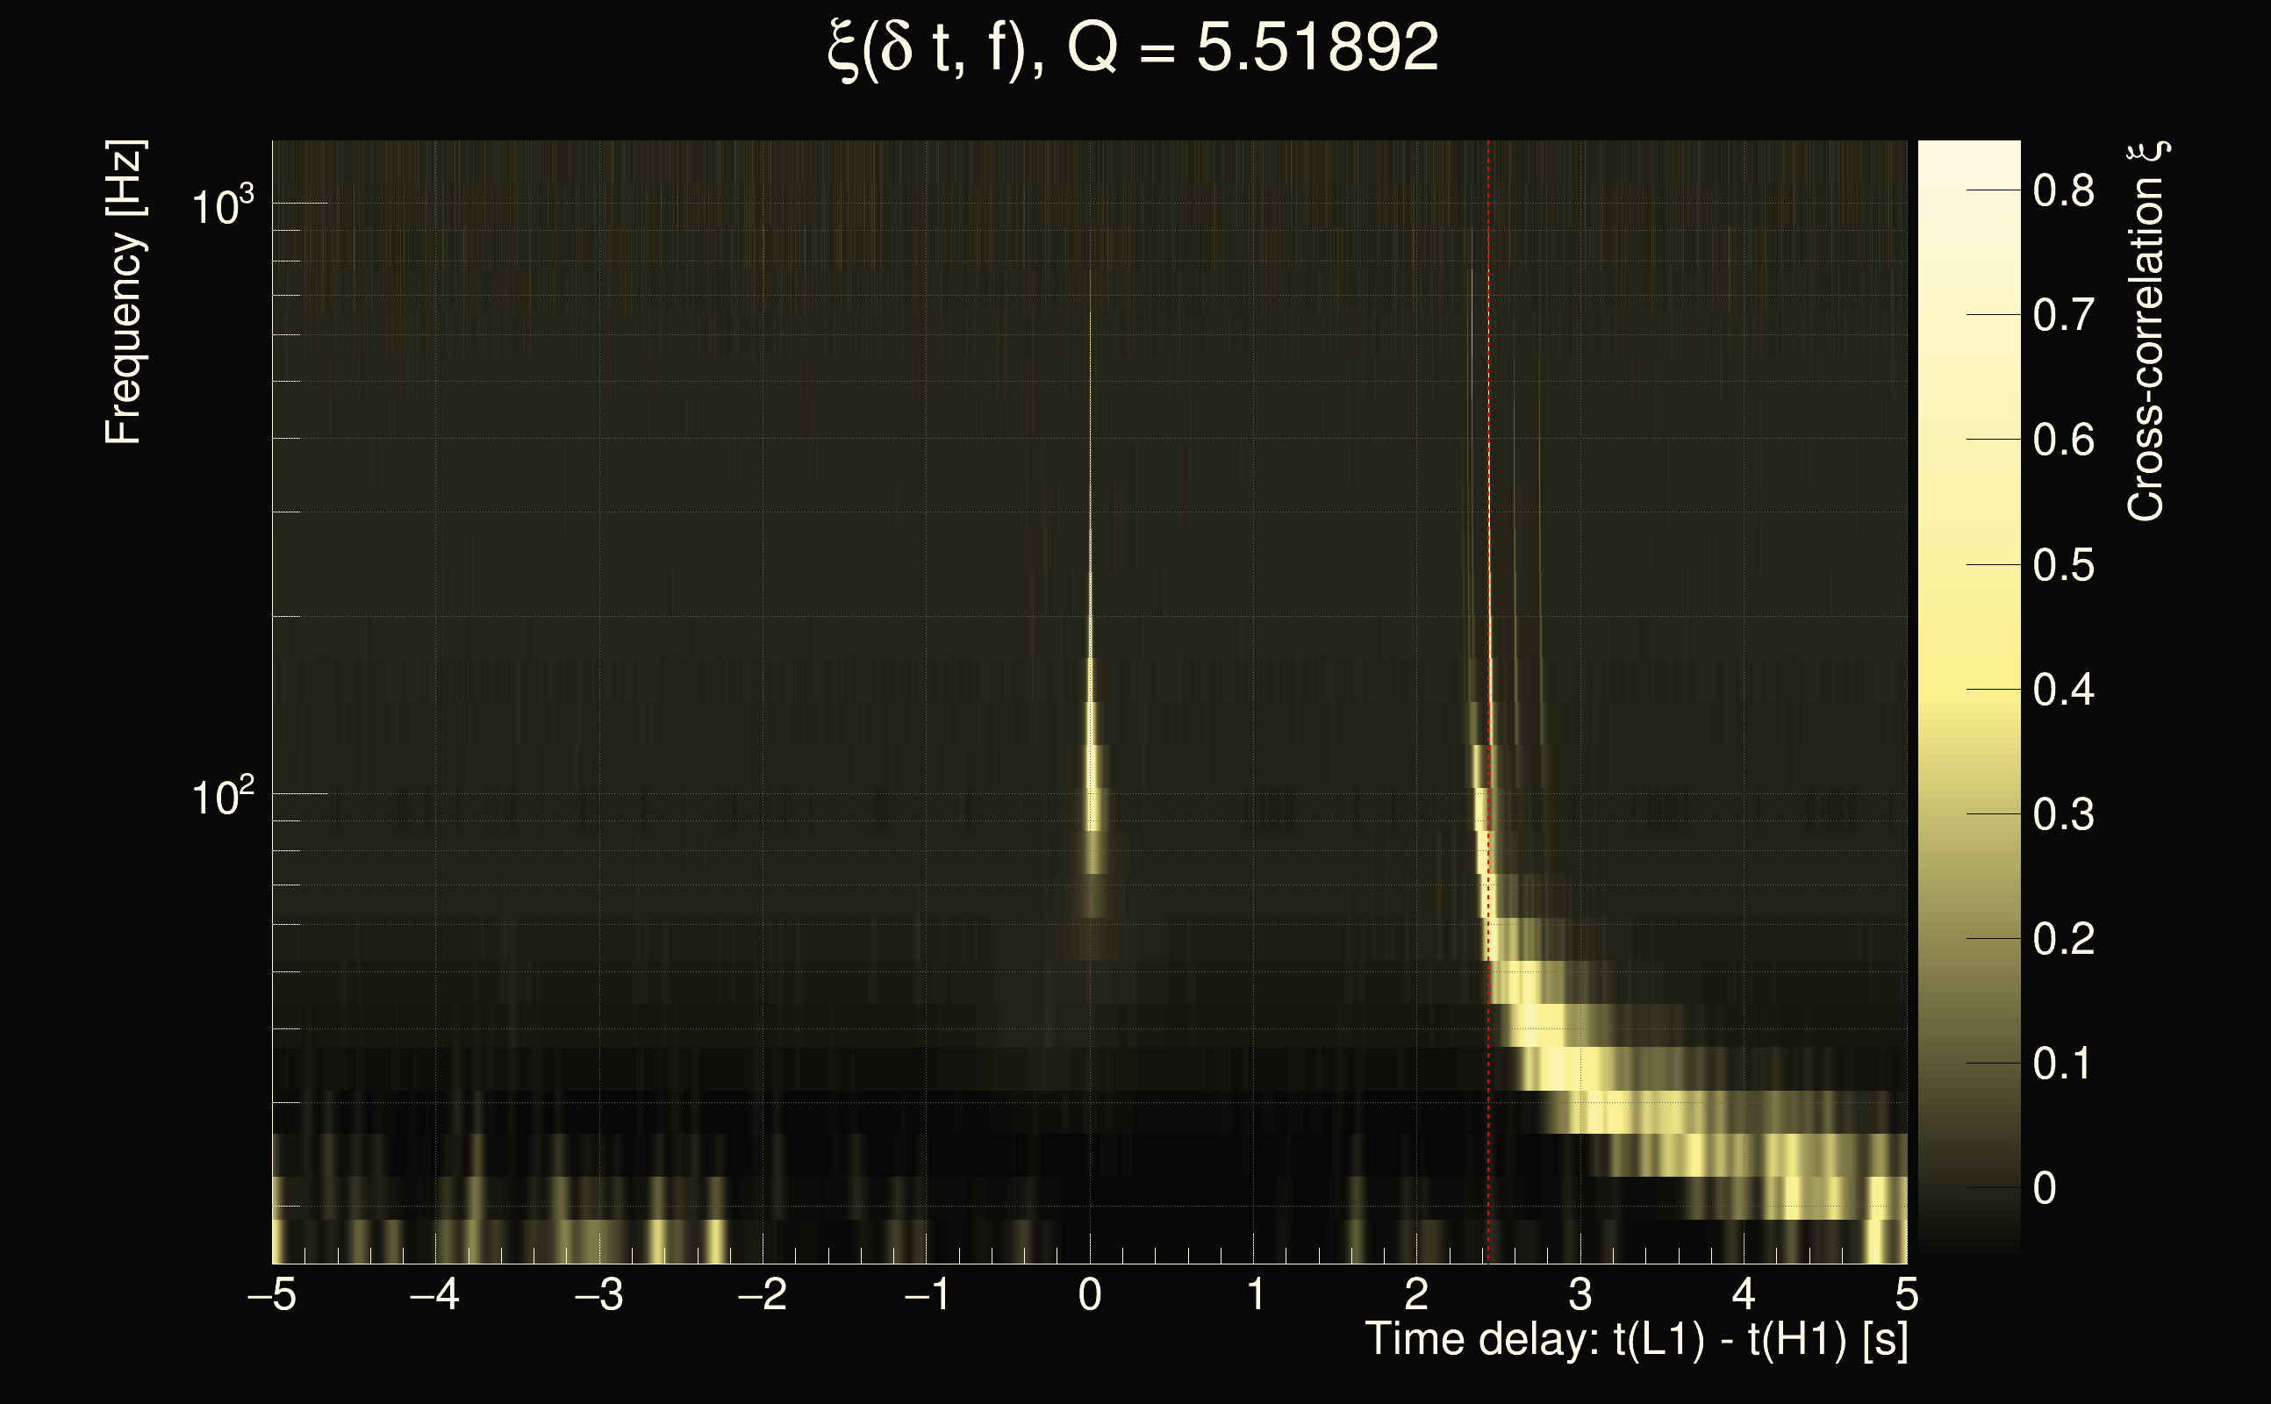The width and height of the screenshot is (2271, 1404).
Task: Click the x-axis tick label -2
Action: [762, 1294]
